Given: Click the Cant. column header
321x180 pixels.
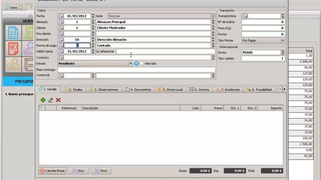Looking at the screenshot, I should [x=191, y=108].
